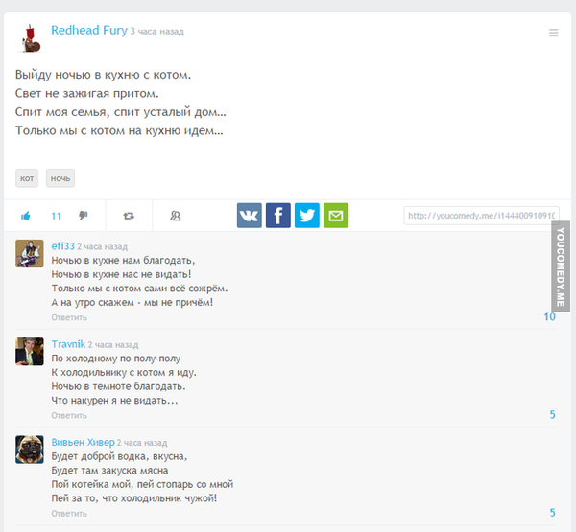
Task: Share the post on Twitter
Action: click(307, 216)
